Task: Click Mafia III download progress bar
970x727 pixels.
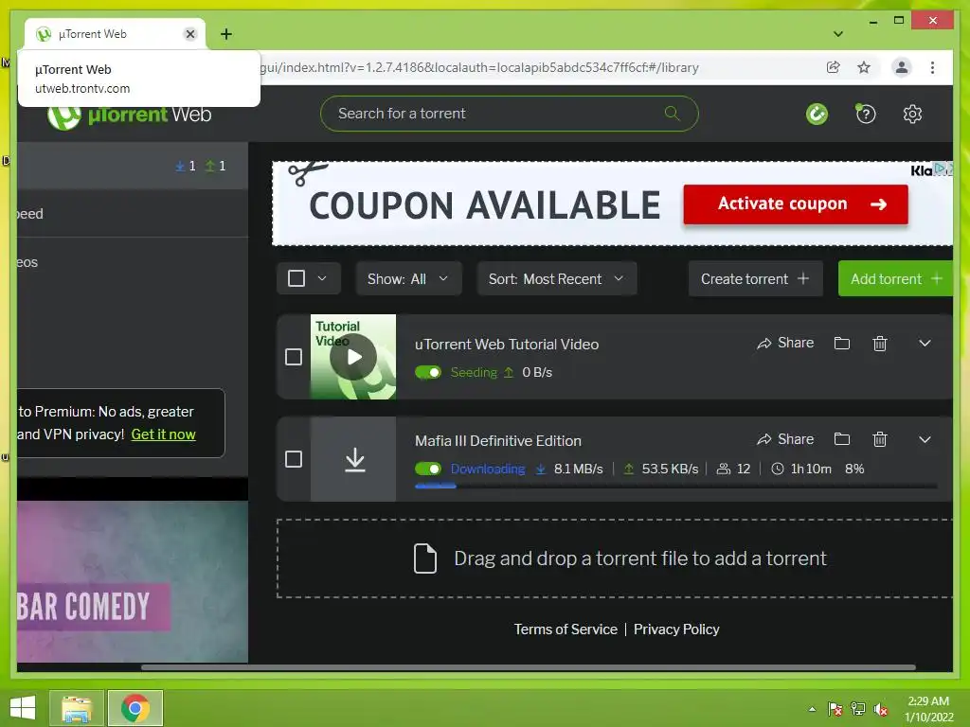Action: [x=676, y=487]
